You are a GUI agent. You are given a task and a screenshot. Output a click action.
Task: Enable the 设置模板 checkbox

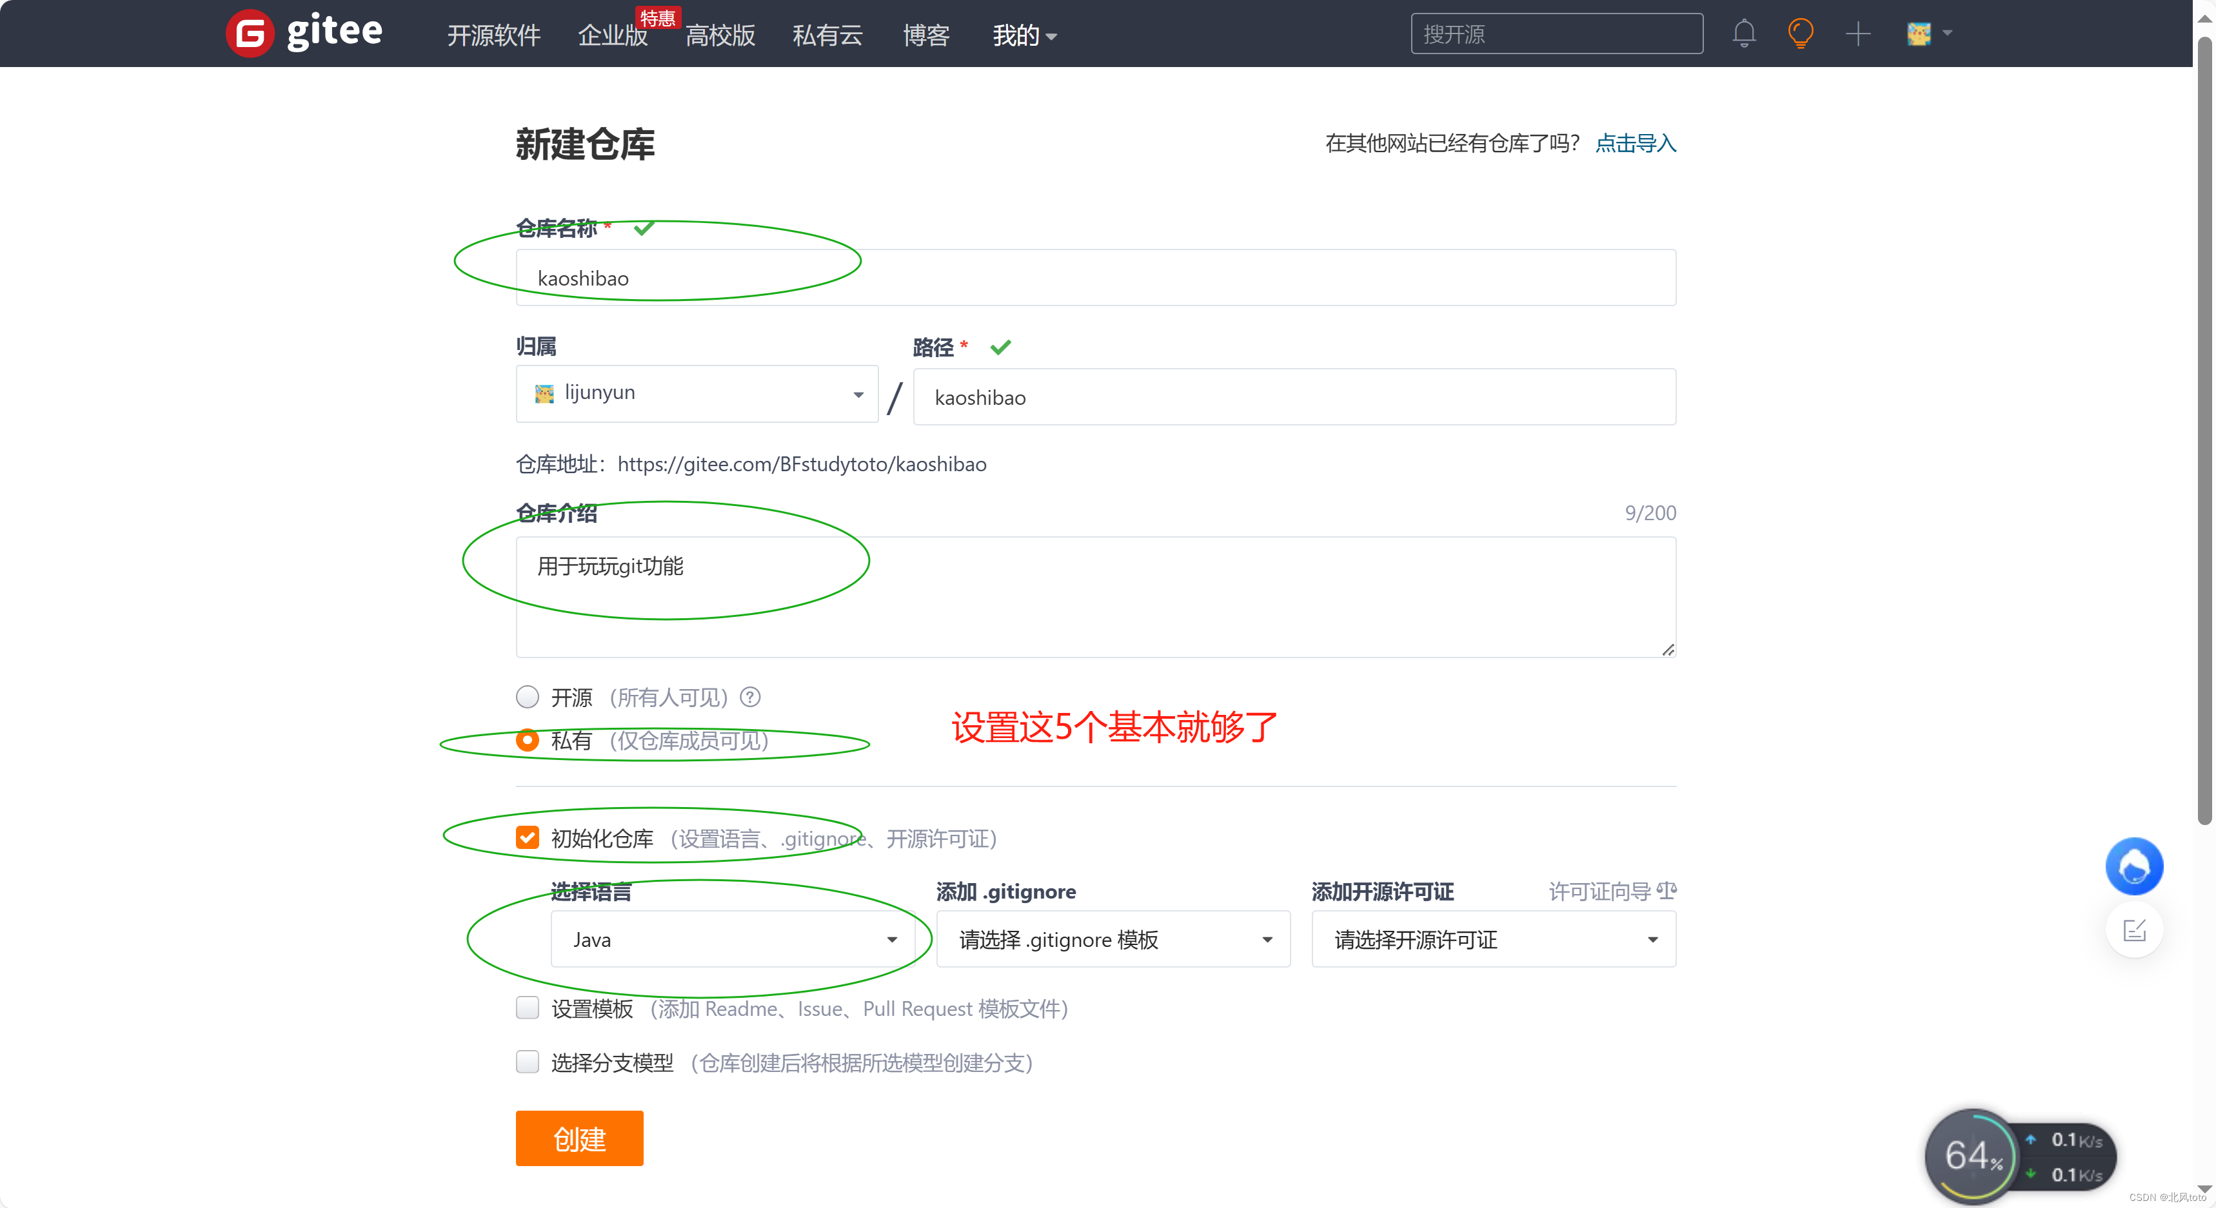point(528,1008)
